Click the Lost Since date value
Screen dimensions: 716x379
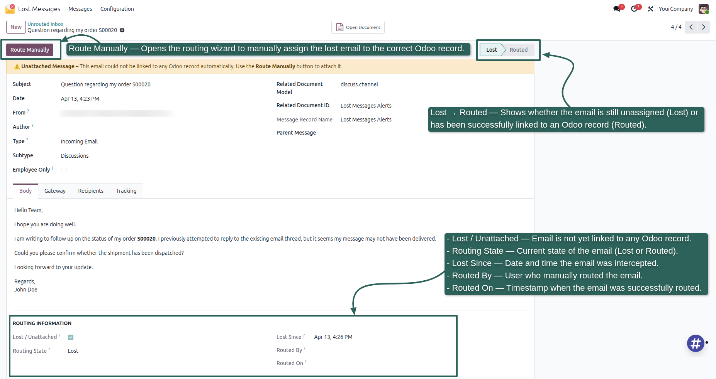[x=333, y=337]
